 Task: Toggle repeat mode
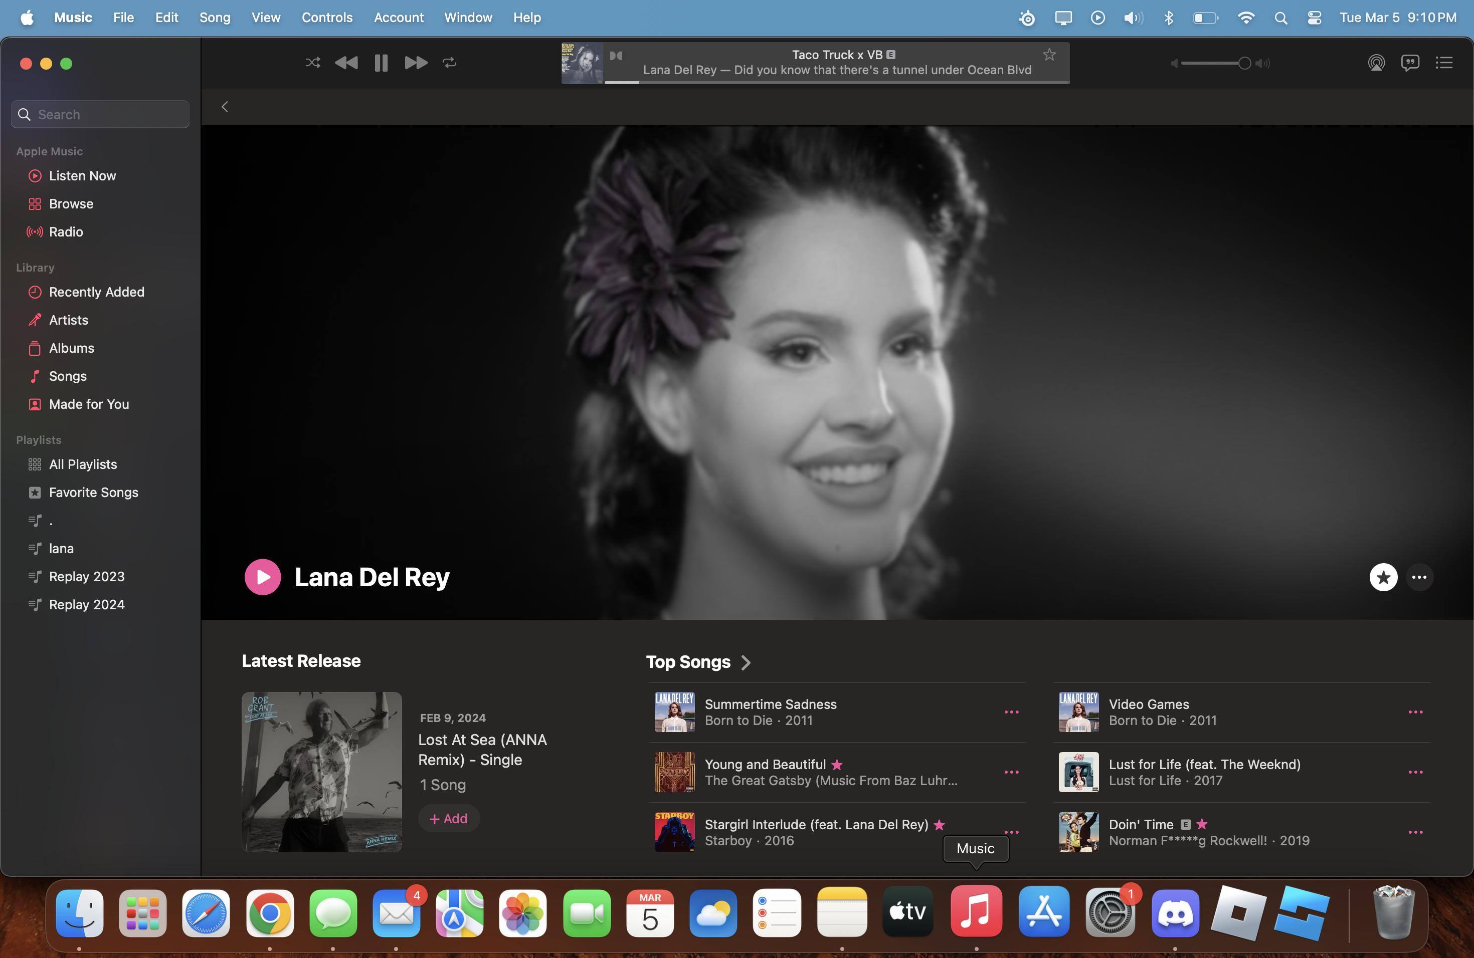(450, 63)
